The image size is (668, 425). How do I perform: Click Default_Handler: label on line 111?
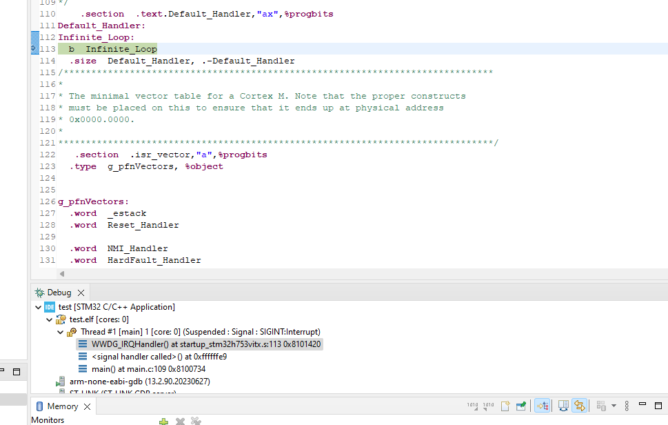[101, 26]
